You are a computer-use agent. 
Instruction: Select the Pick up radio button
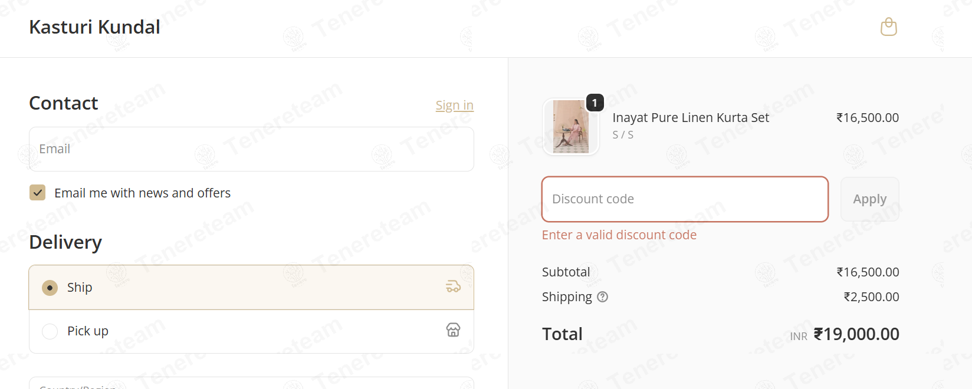pos(50,331)
